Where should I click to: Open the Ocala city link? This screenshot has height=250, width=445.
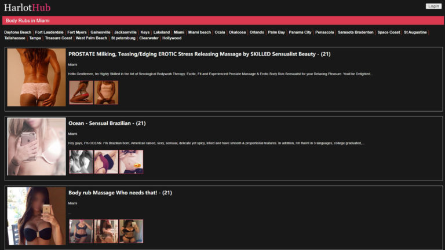220,32
